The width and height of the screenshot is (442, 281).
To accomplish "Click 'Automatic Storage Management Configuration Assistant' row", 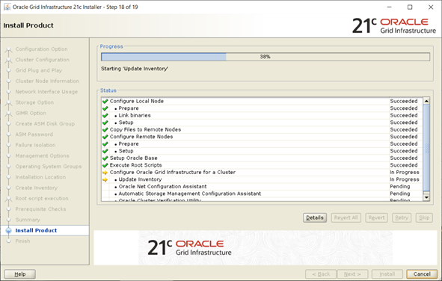I will 263,194.
